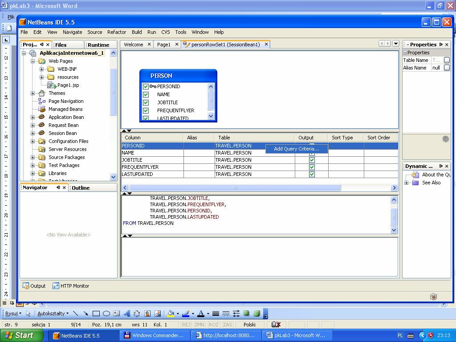
Task: Open the Rysuj drawing menu in Word
Action: (x=13, y=313)
